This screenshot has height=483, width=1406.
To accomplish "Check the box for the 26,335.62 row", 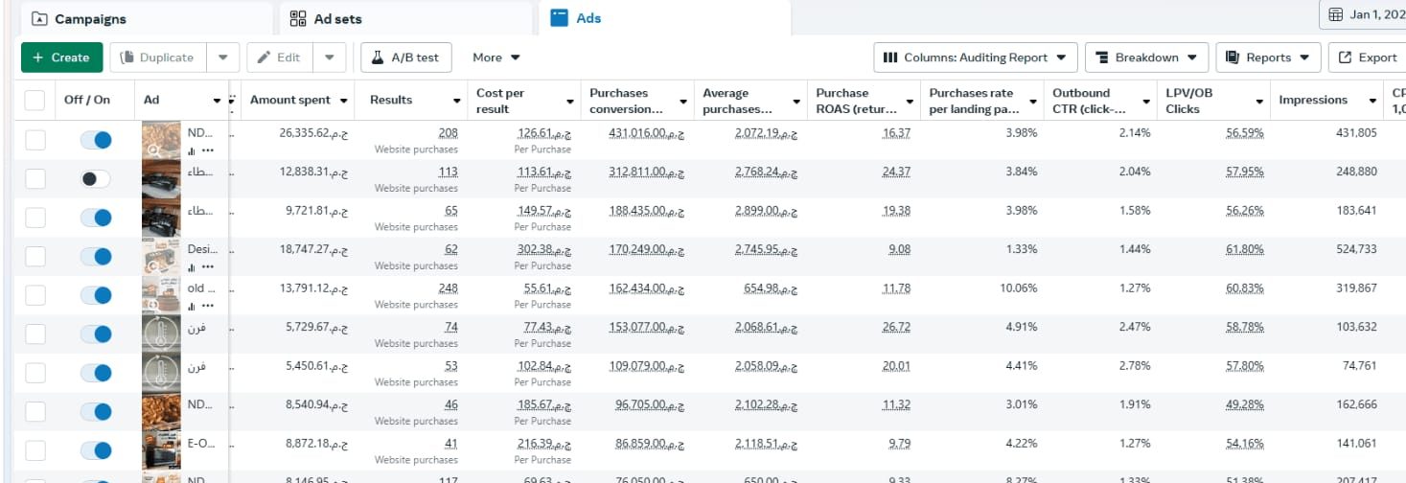I will pos(35,140).
